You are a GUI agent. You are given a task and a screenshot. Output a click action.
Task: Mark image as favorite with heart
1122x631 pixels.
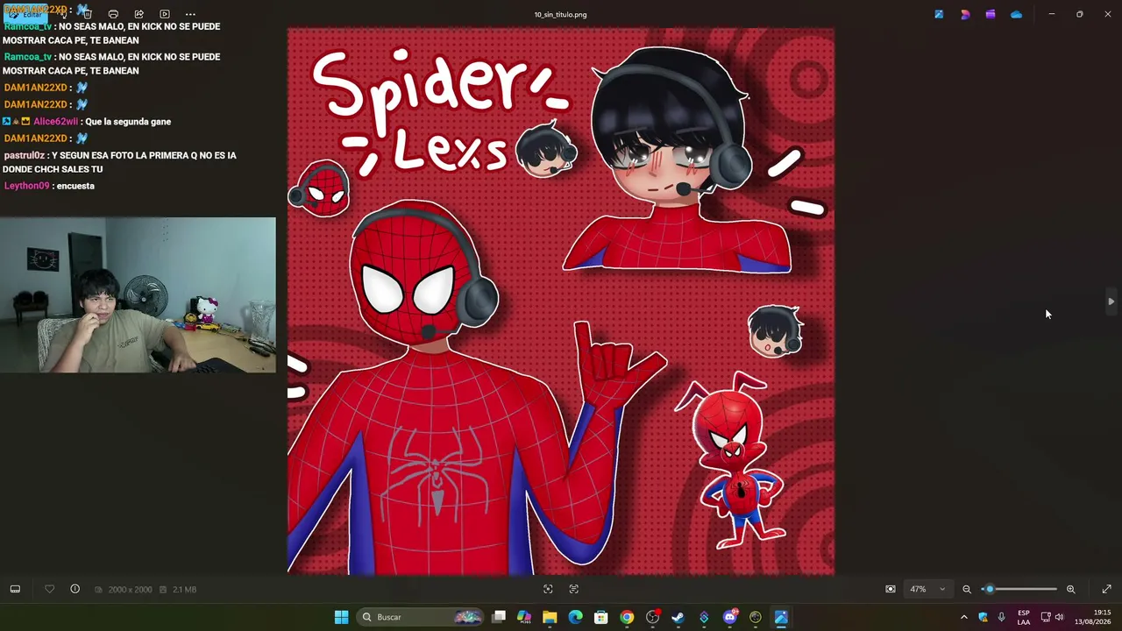[x=49, y=589]
